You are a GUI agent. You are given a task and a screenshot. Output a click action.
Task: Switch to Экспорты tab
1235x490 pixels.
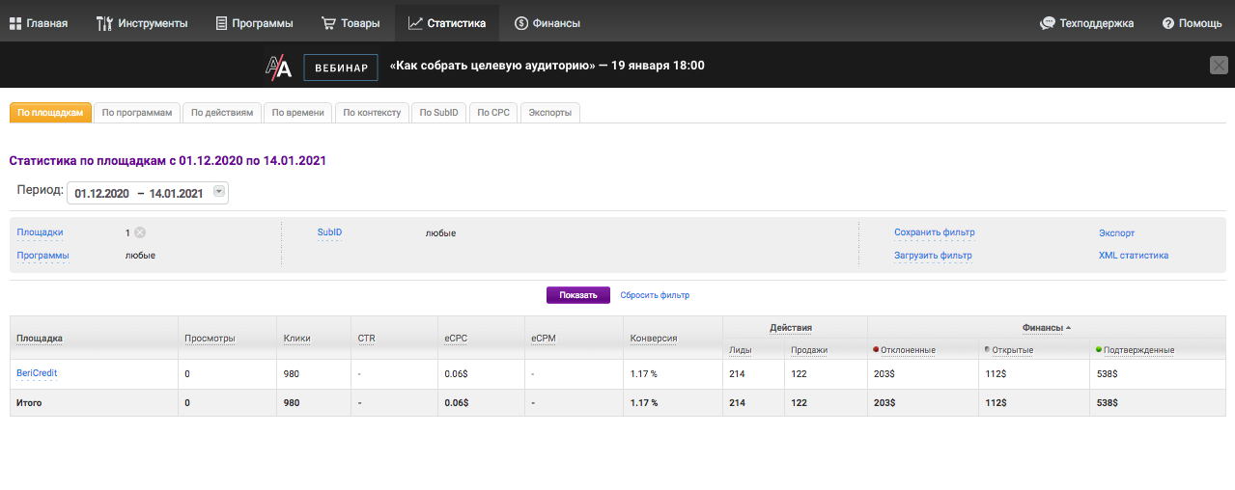coord(550,113)
